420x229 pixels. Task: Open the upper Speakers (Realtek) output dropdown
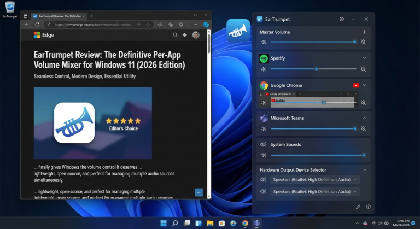(315, 180)
